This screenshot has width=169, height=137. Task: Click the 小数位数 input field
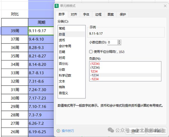pyautogui.click(x=112, y=42)
